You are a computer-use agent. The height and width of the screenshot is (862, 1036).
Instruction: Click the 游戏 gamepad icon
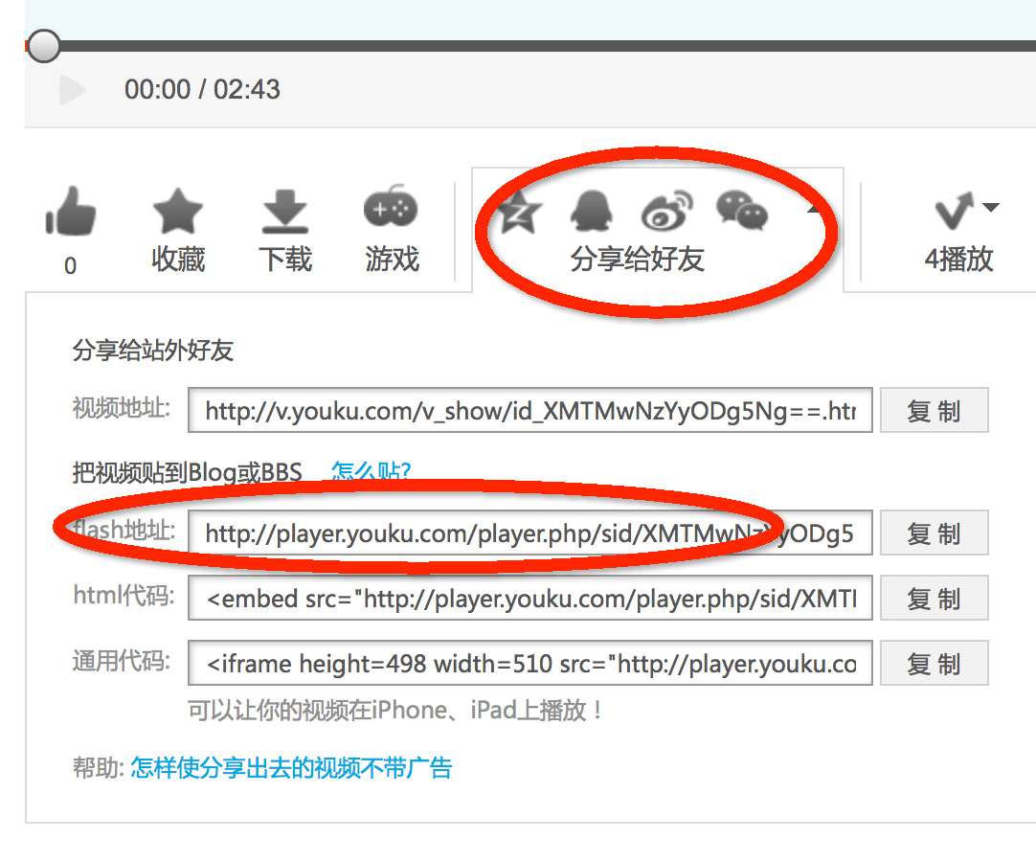pos(391,206)
